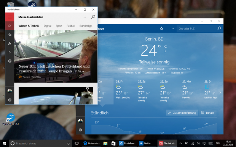
Task: Switch to Nachrichten taskbar item
Action: (x=167, y=144)
